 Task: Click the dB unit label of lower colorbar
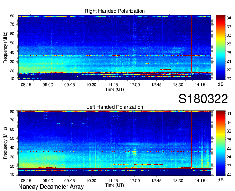pyautogui.click(x=220, y=180)
